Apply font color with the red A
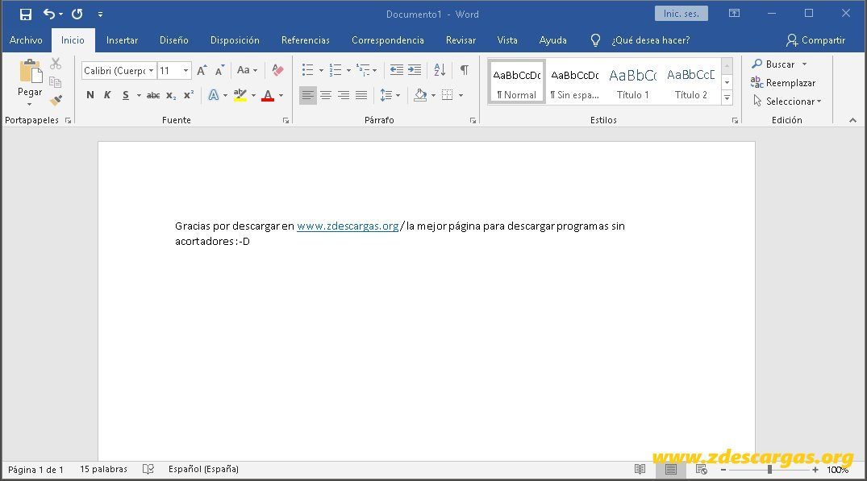Image resolution: width=867 pixels, height=481 pixels. 268,95
